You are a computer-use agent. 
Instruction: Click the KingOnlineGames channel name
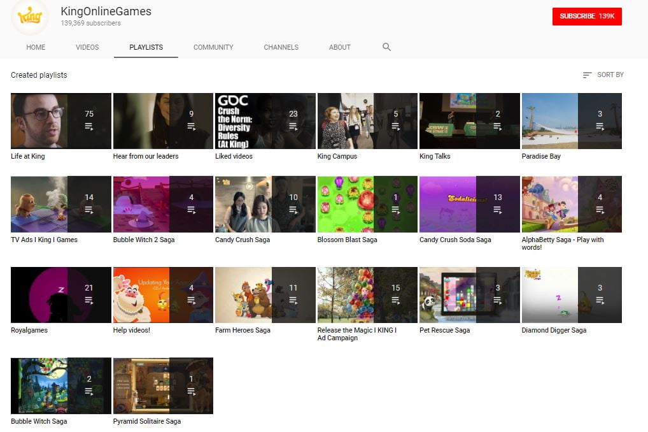(106, 11)
